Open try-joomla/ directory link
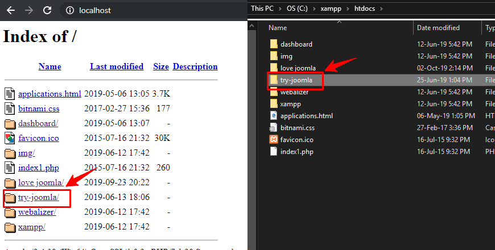The image size is (495, 250). pyautogui.click(x=39, y=197)
